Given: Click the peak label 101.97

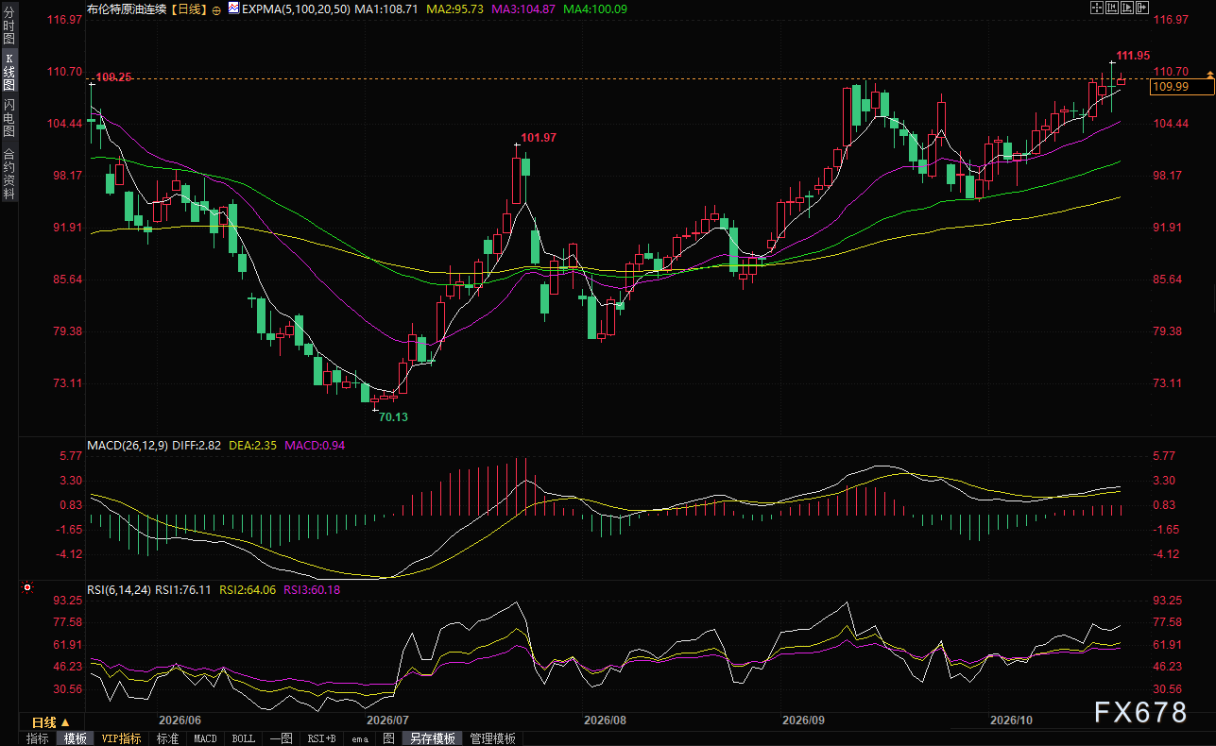Looking at the screenshot, I should pos(539,138).
